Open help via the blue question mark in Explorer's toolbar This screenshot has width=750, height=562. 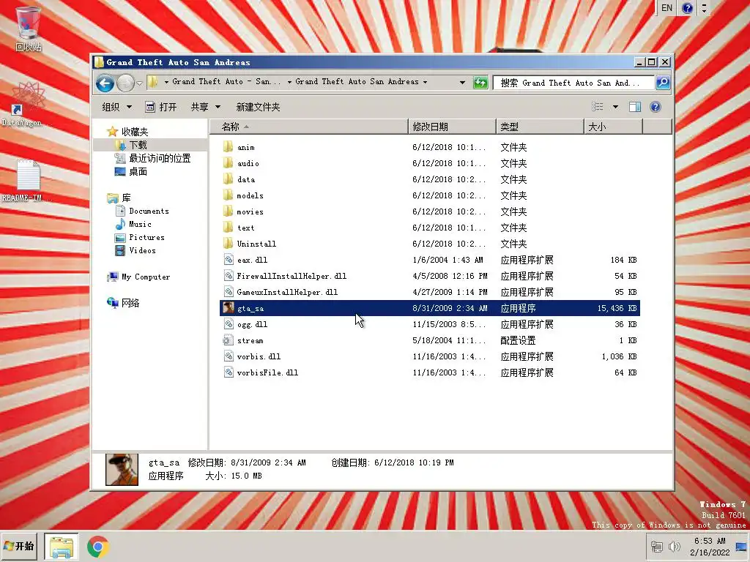(656, 107)
